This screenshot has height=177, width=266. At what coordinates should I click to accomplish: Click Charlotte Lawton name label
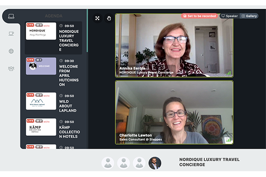click(x=136, y=135)
